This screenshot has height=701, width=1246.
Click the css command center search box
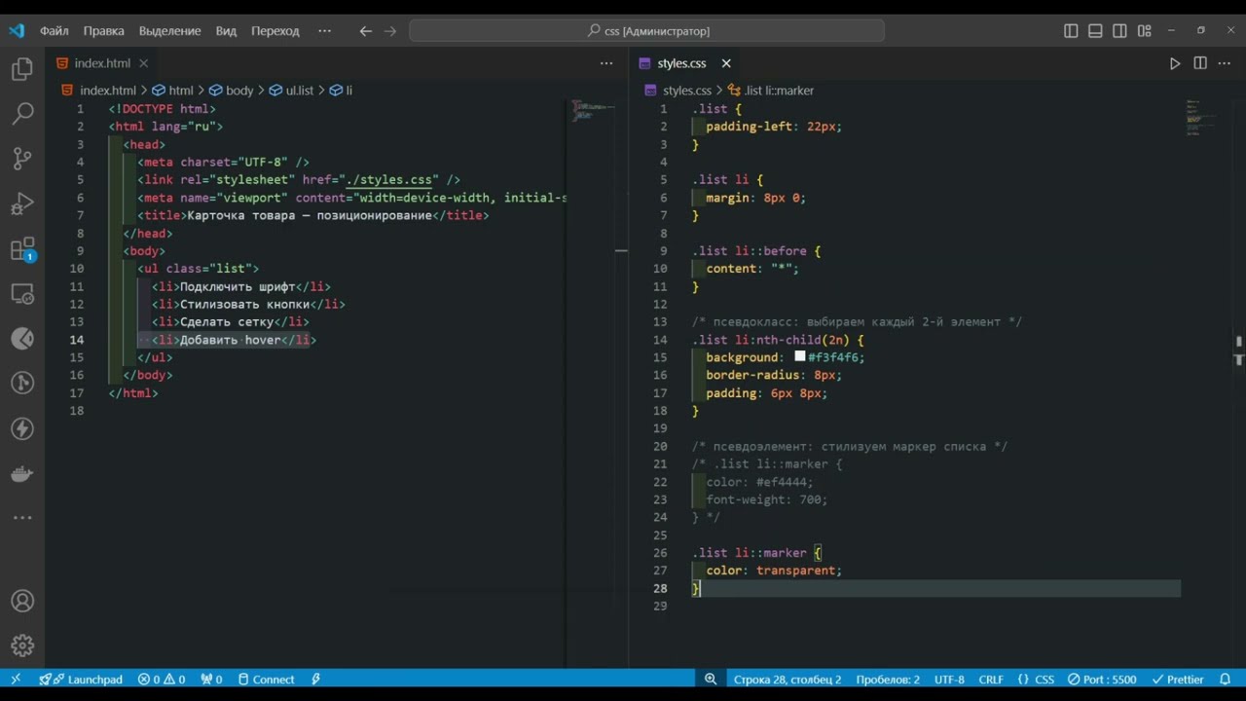point(647,31)
